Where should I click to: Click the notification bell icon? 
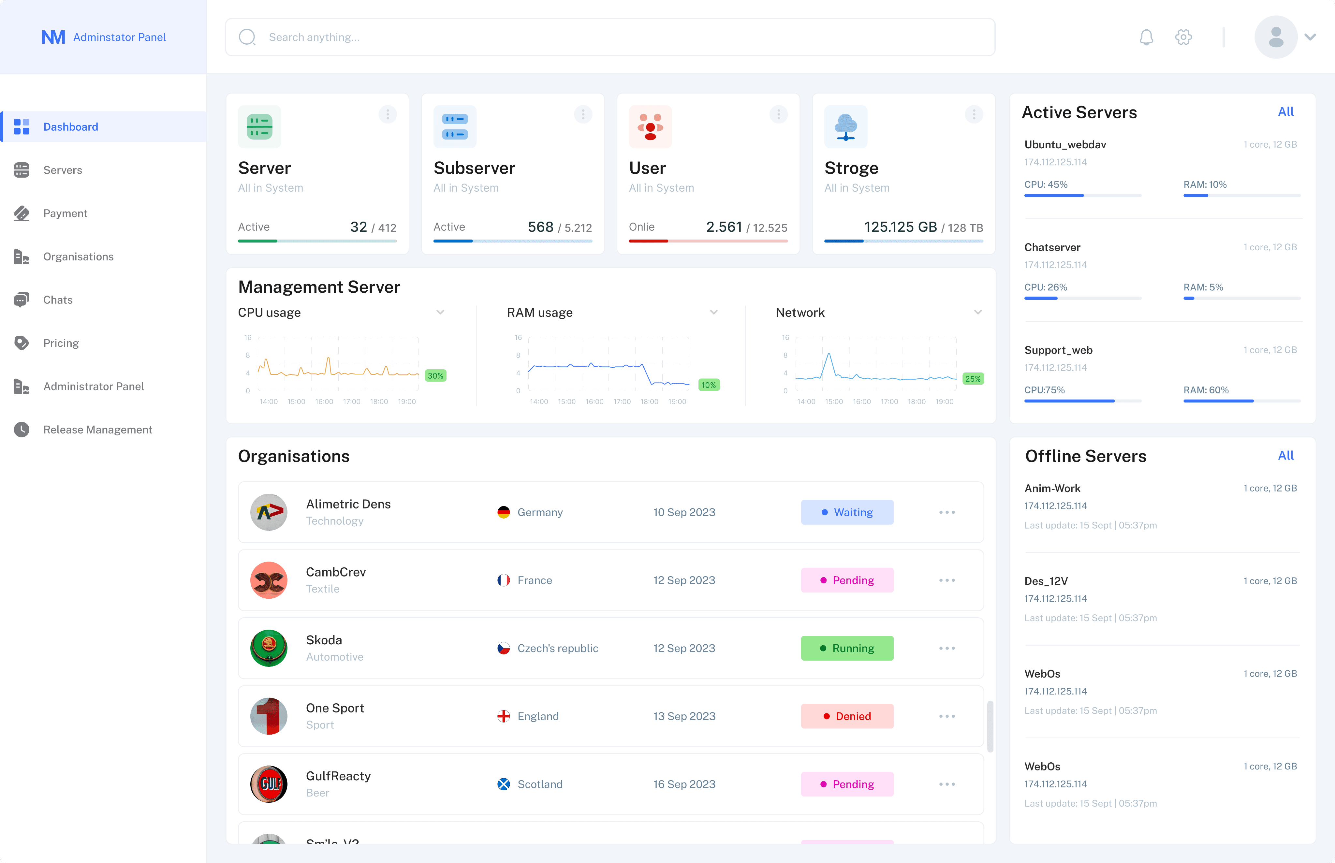(1146, 37)
